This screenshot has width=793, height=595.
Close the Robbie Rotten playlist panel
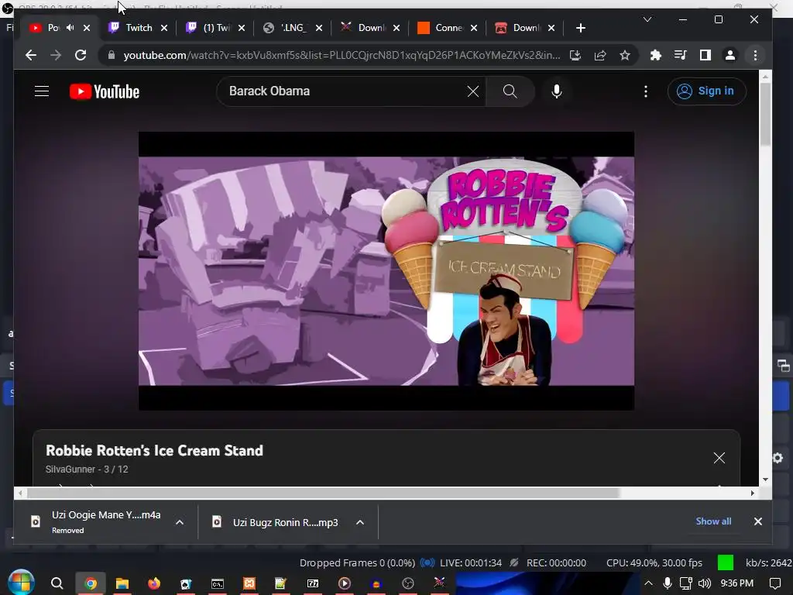[x=719, y=458]
